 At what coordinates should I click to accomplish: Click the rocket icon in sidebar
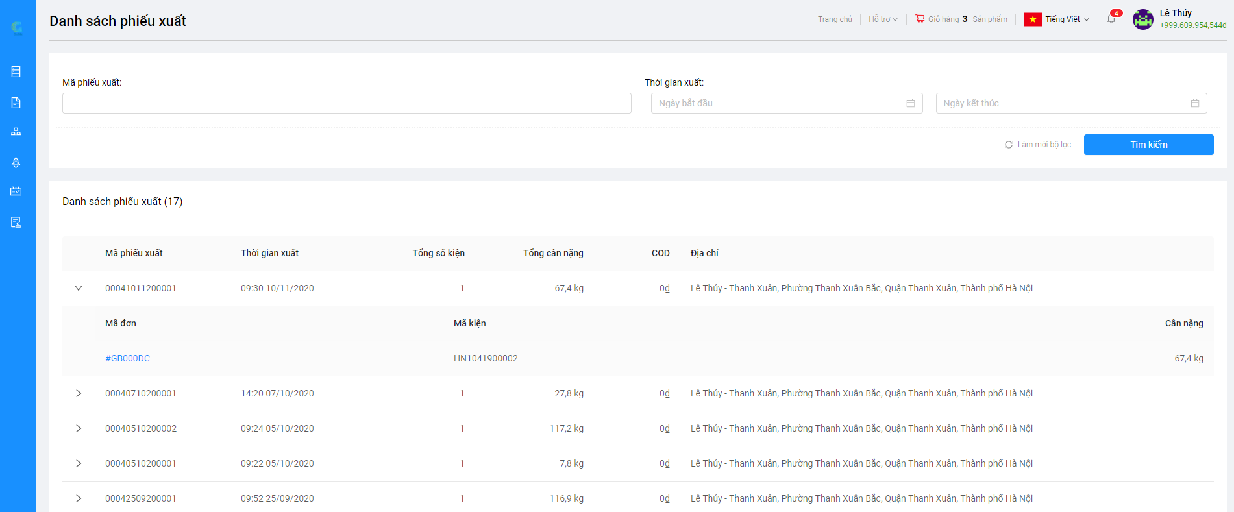coord(16,162)
